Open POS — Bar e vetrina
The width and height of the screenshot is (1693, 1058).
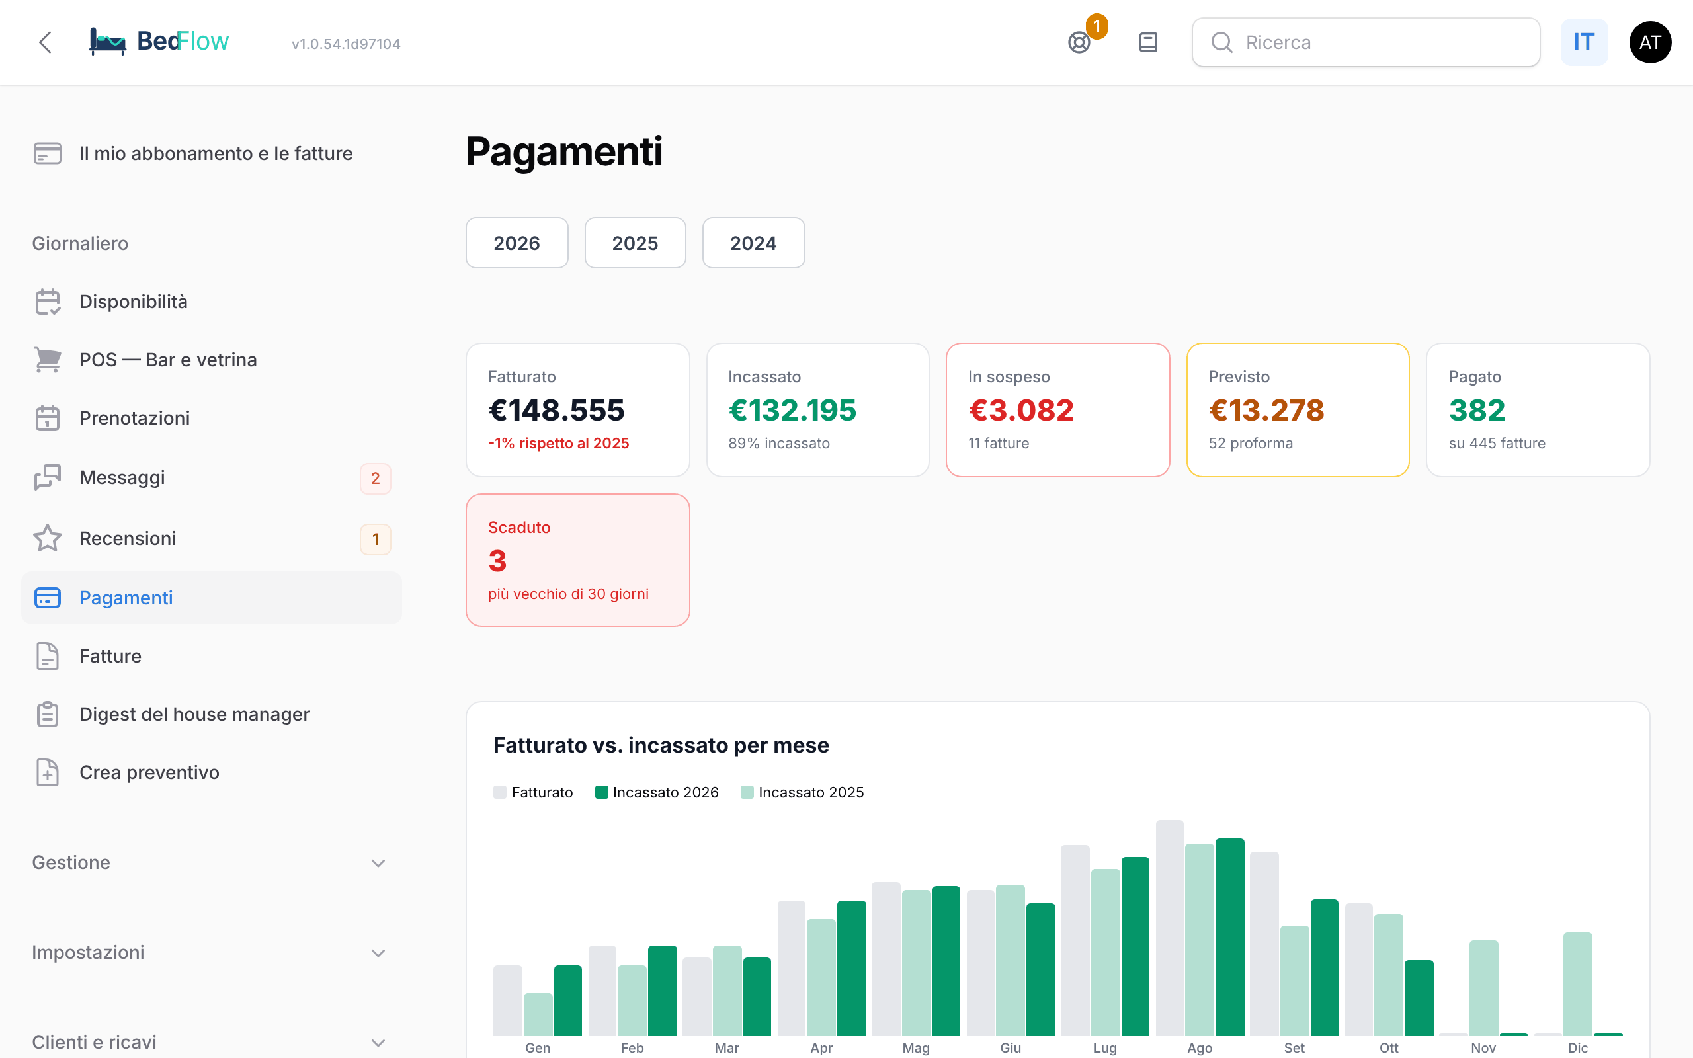click(211, 360)
